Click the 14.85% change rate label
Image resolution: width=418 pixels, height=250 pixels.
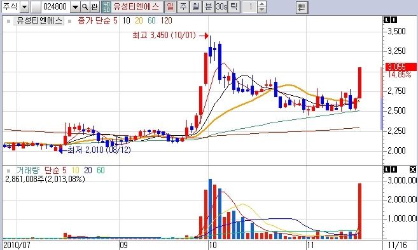click(400, 75)
